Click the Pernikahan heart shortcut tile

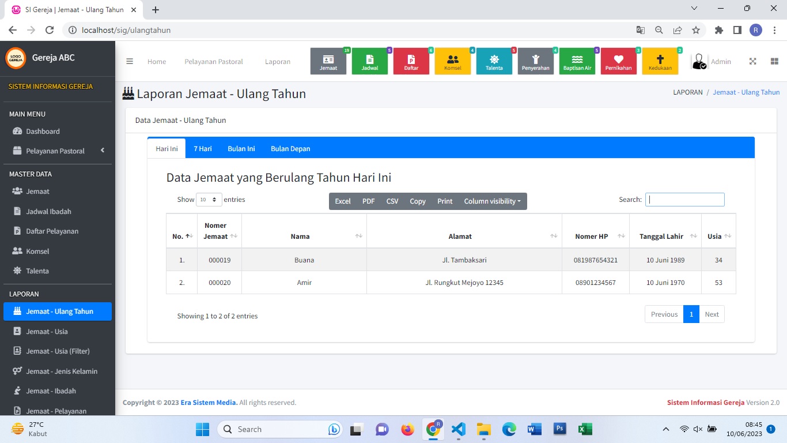coord(619,61)
